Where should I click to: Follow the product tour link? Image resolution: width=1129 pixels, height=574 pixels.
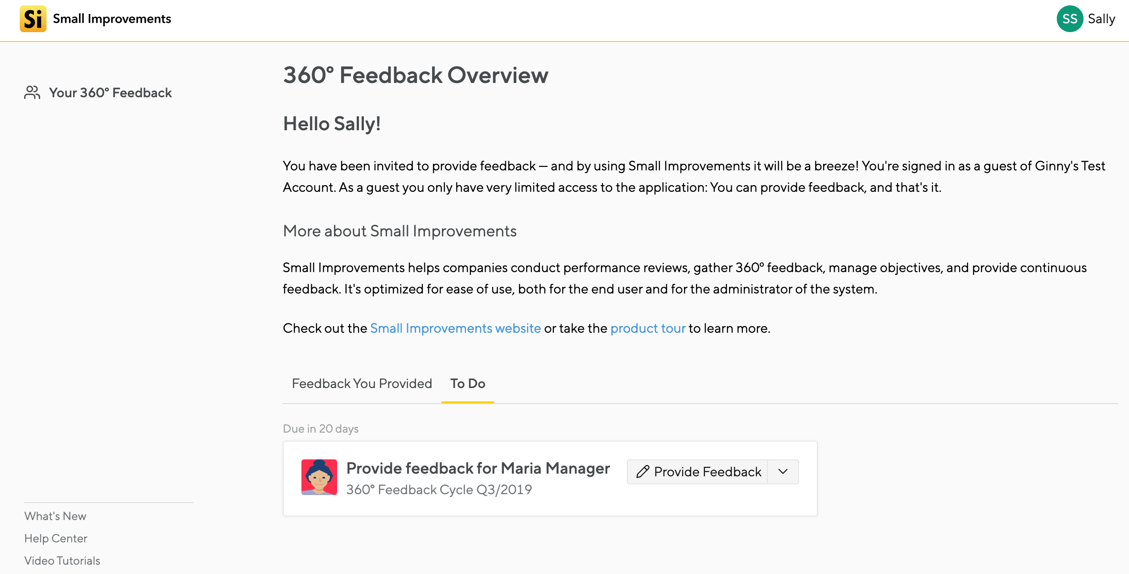click(x=648, y=328)
